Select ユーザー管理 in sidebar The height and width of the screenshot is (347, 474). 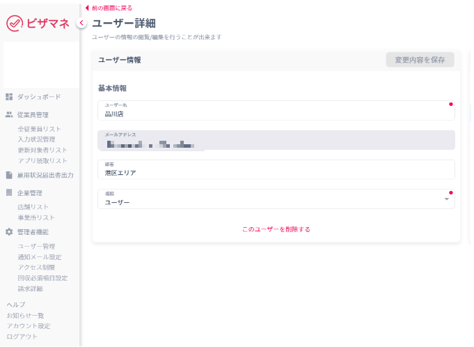point(36,246)
